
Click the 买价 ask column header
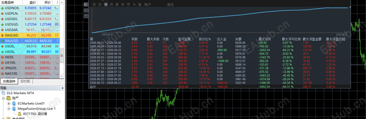point(45,2)
